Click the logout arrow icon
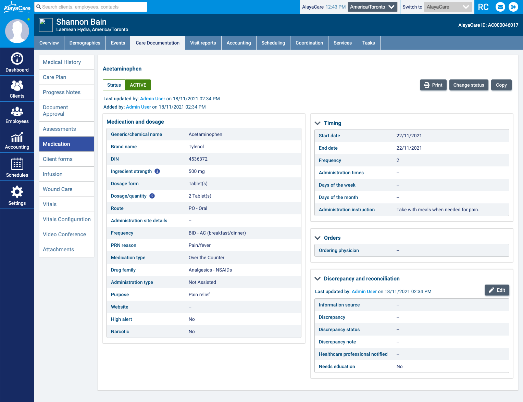Screen dimensions: 523x402 pyautogui.click(x=513, y=7)
